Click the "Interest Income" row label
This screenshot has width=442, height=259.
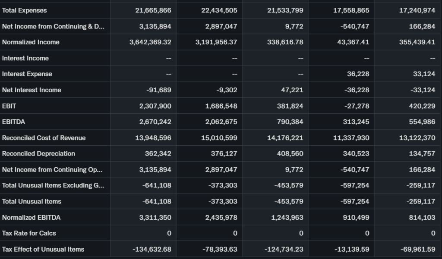click(x=25, y=58)
